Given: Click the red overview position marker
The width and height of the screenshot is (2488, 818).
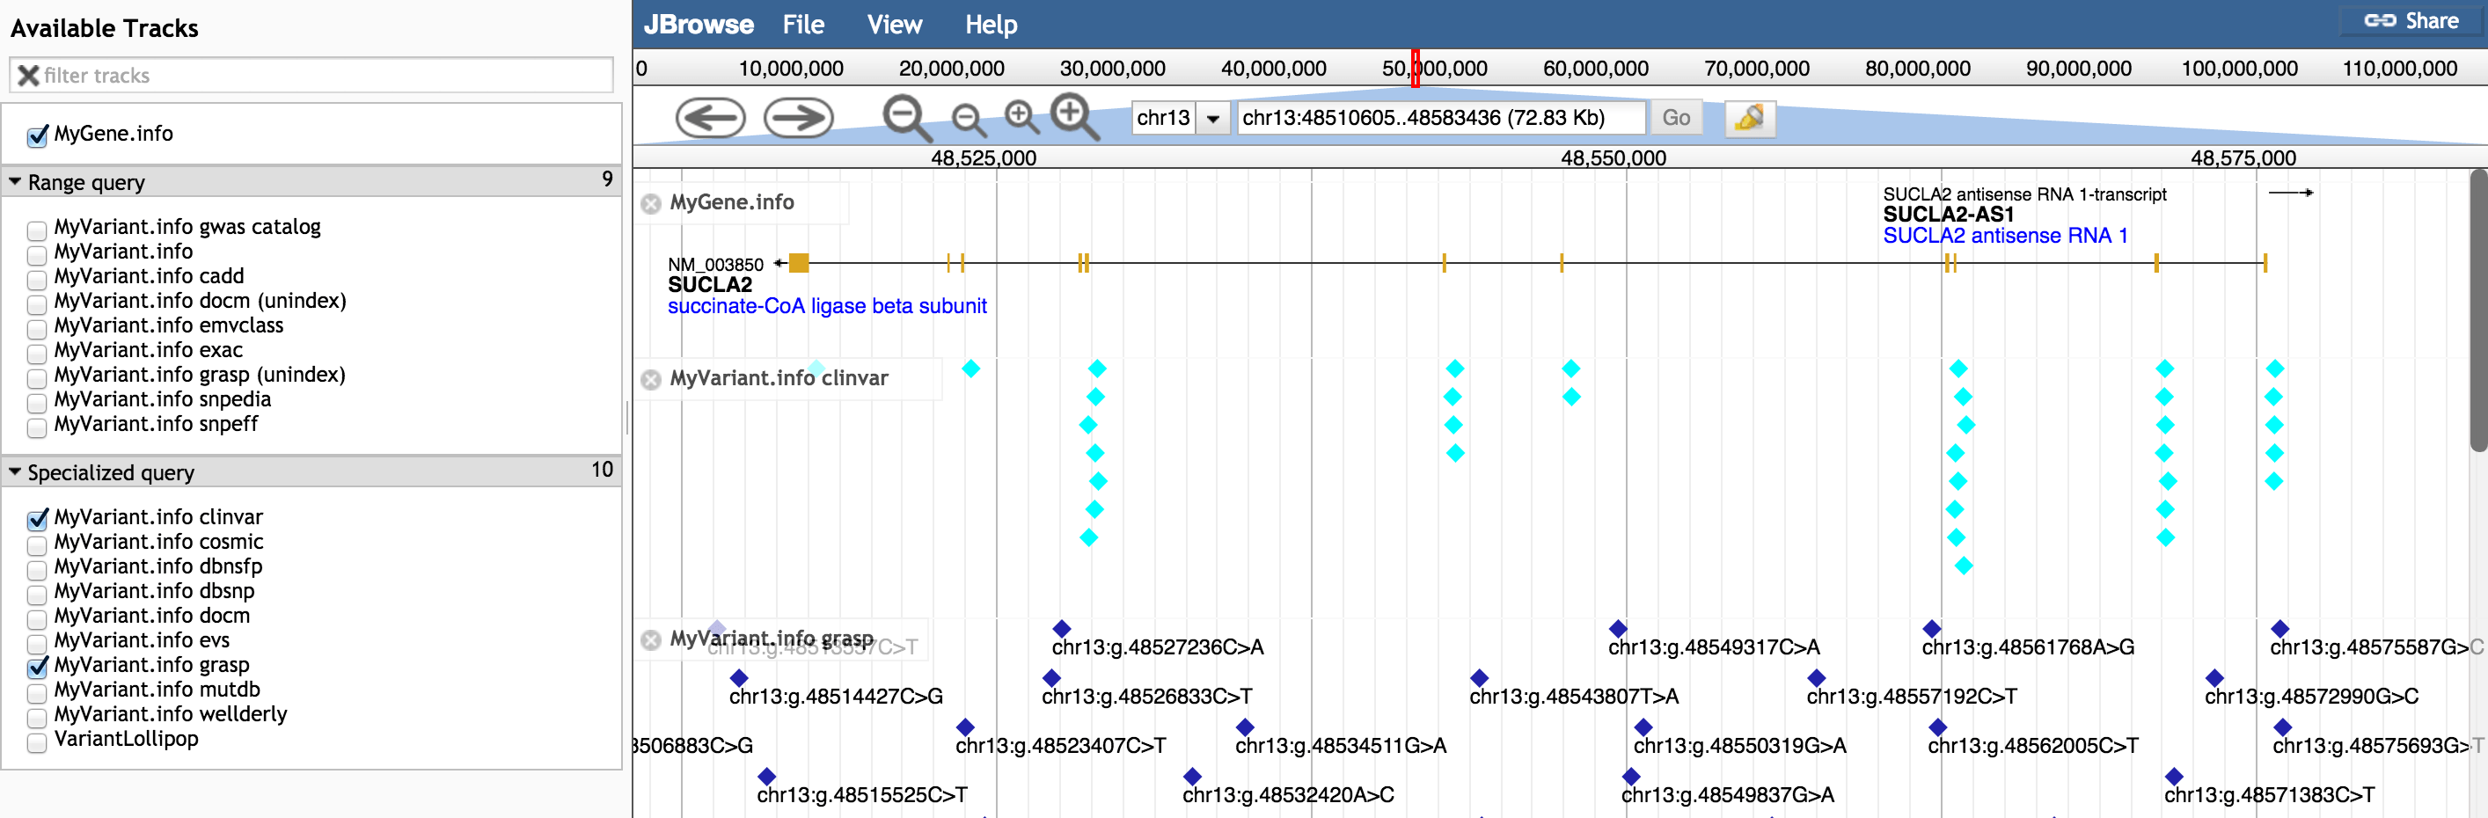Looking at the screenshot, I should point(1415,69).
